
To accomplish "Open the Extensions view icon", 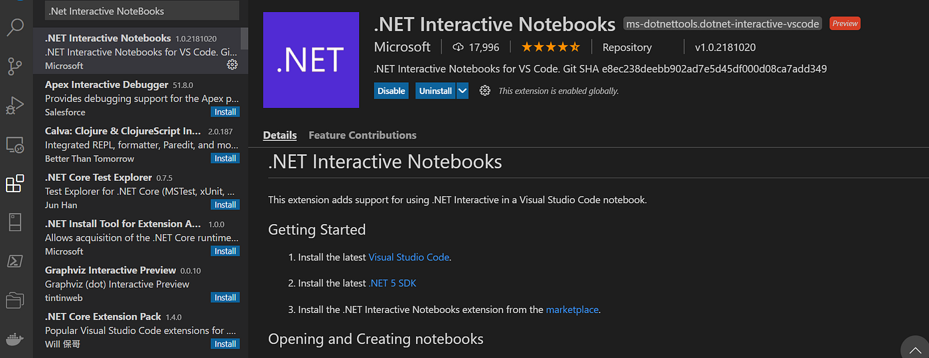I will coord(15,184).
